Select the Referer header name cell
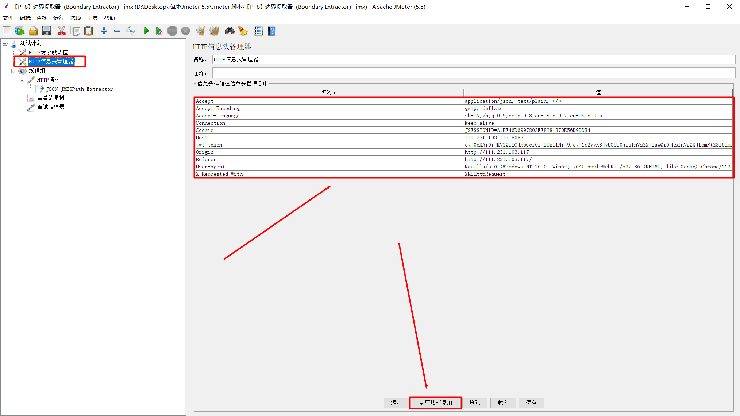The image size is (740, 416). pyautogui.click(x=329, y=160)
